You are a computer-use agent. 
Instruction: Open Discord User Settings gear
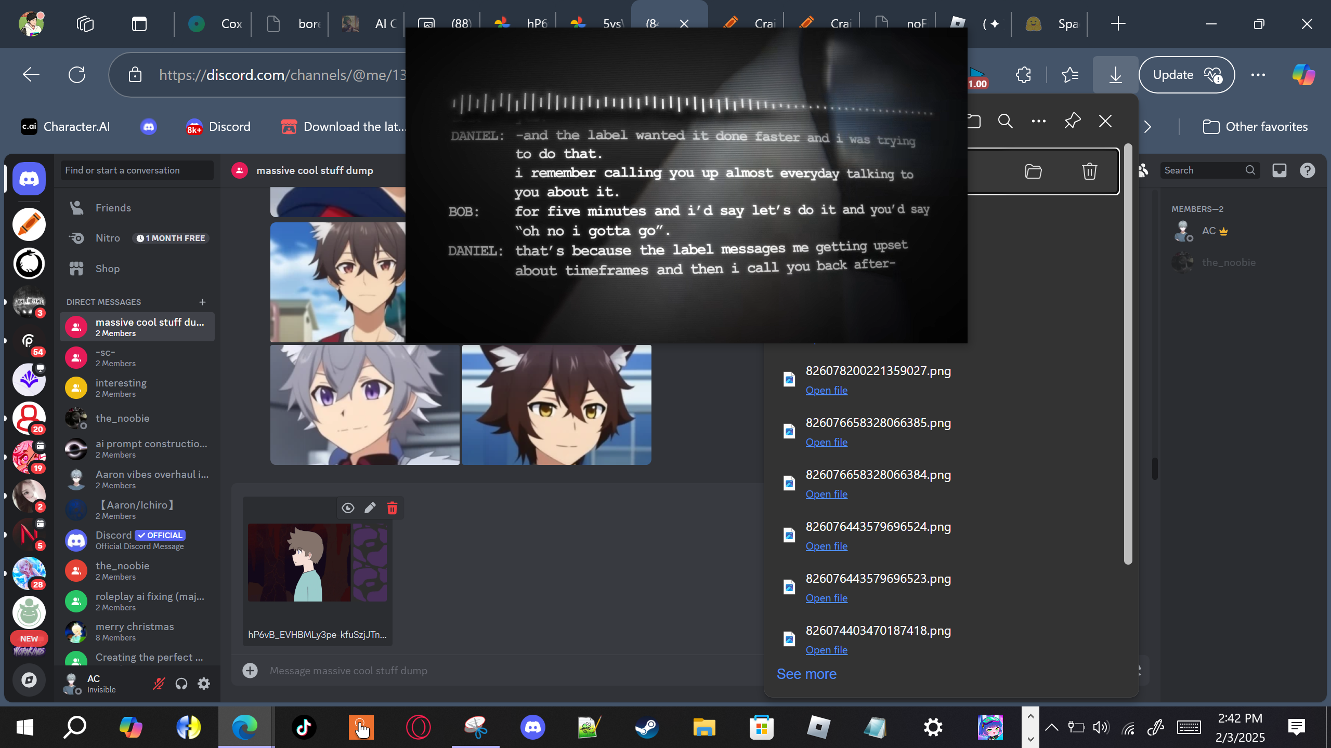click(x=204, y=684)
